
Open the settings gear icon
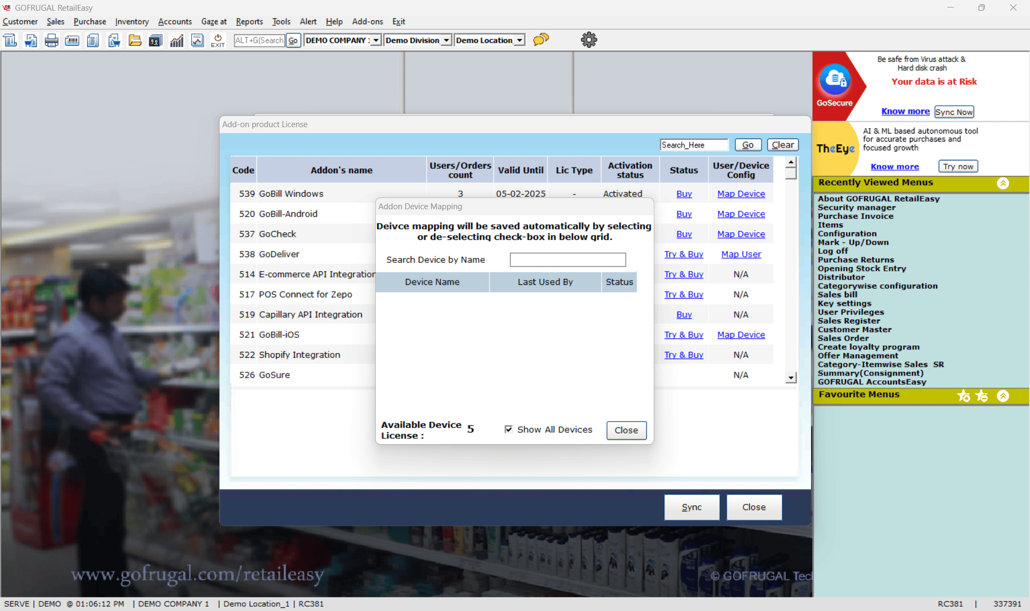tap(589, 40)
